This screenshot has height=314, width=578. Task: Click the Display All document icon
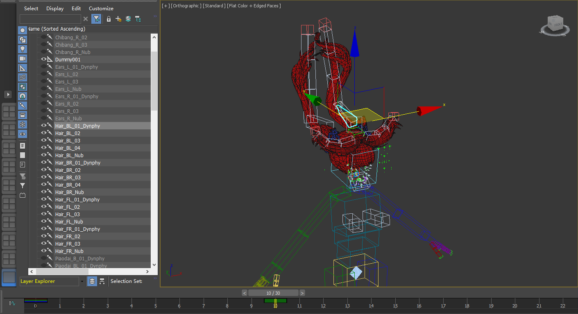pyautogui.click(x=23, y=146)
